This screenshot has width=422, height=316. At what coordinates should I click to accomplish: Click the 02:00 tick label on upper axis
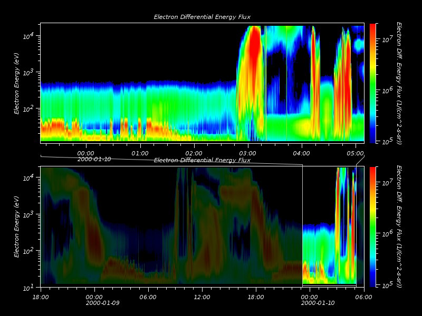pos(194,153)
